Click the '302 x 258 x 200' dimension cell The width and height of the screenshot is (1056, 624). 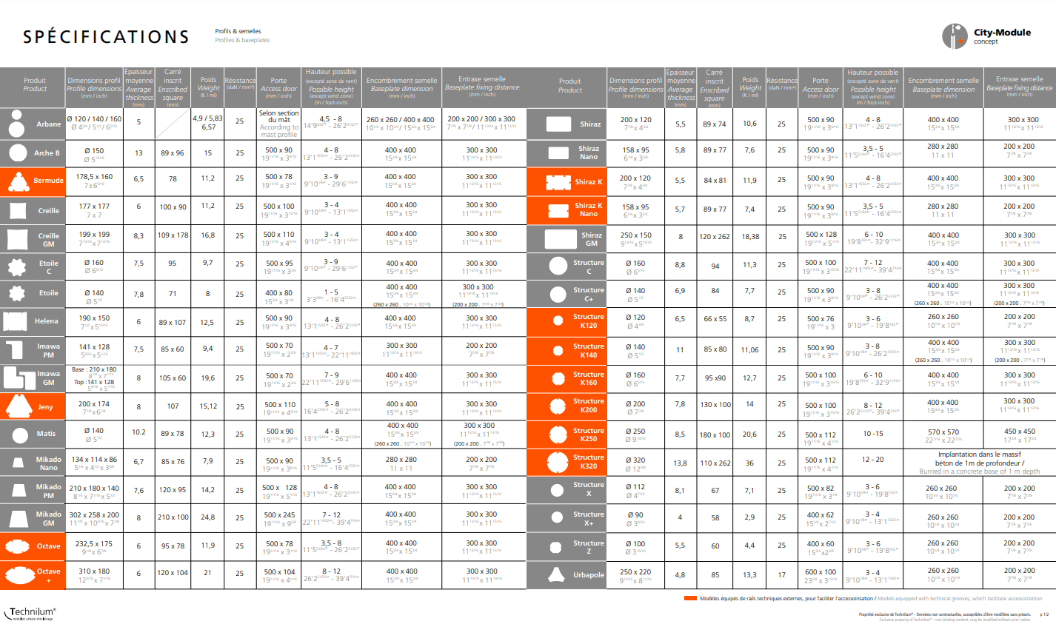(94, 514)
